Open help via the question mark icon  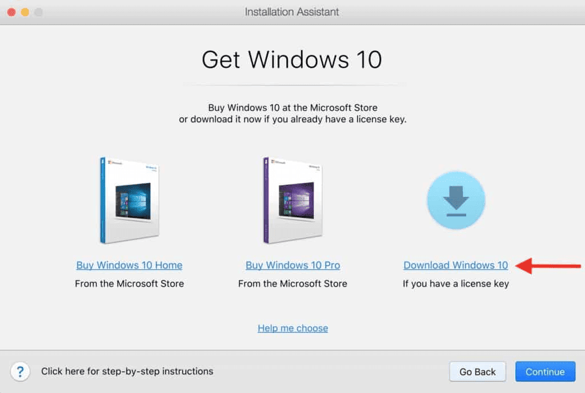point(21,372)
